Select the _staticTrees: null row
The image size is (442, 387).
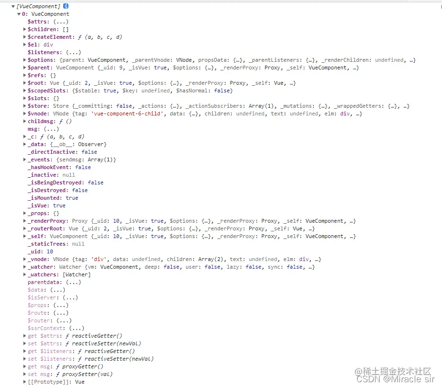point(56,244)
